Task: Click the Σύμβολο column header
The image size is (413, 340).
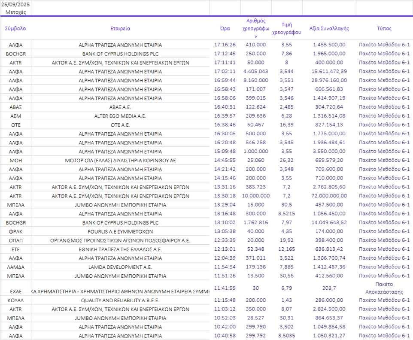Action: coord(15,28)
